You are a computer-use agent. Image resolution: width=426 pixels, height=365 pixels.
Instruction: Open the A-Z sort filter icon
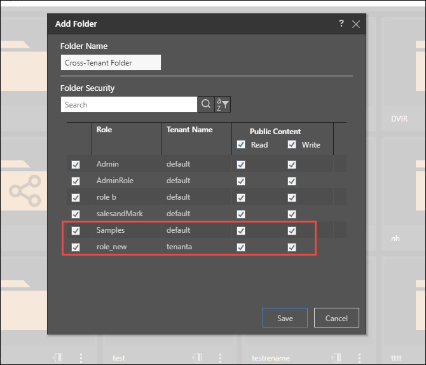click(x=222, y=104)
